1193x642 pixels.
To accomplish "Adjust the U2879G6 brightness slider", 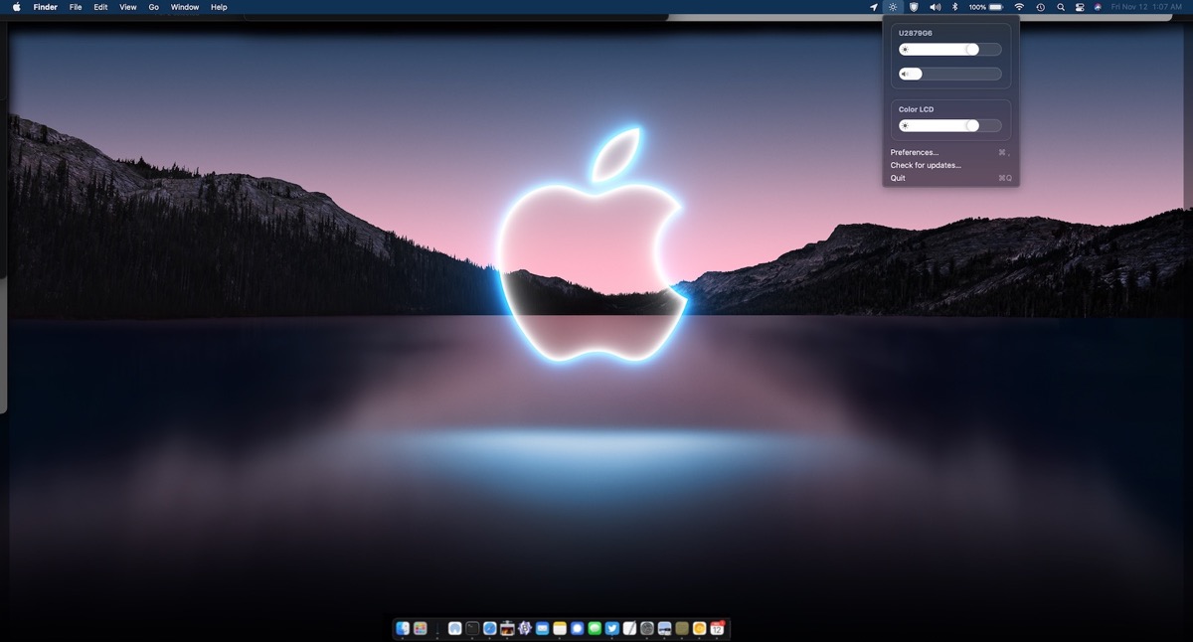I will pos(950,49).
